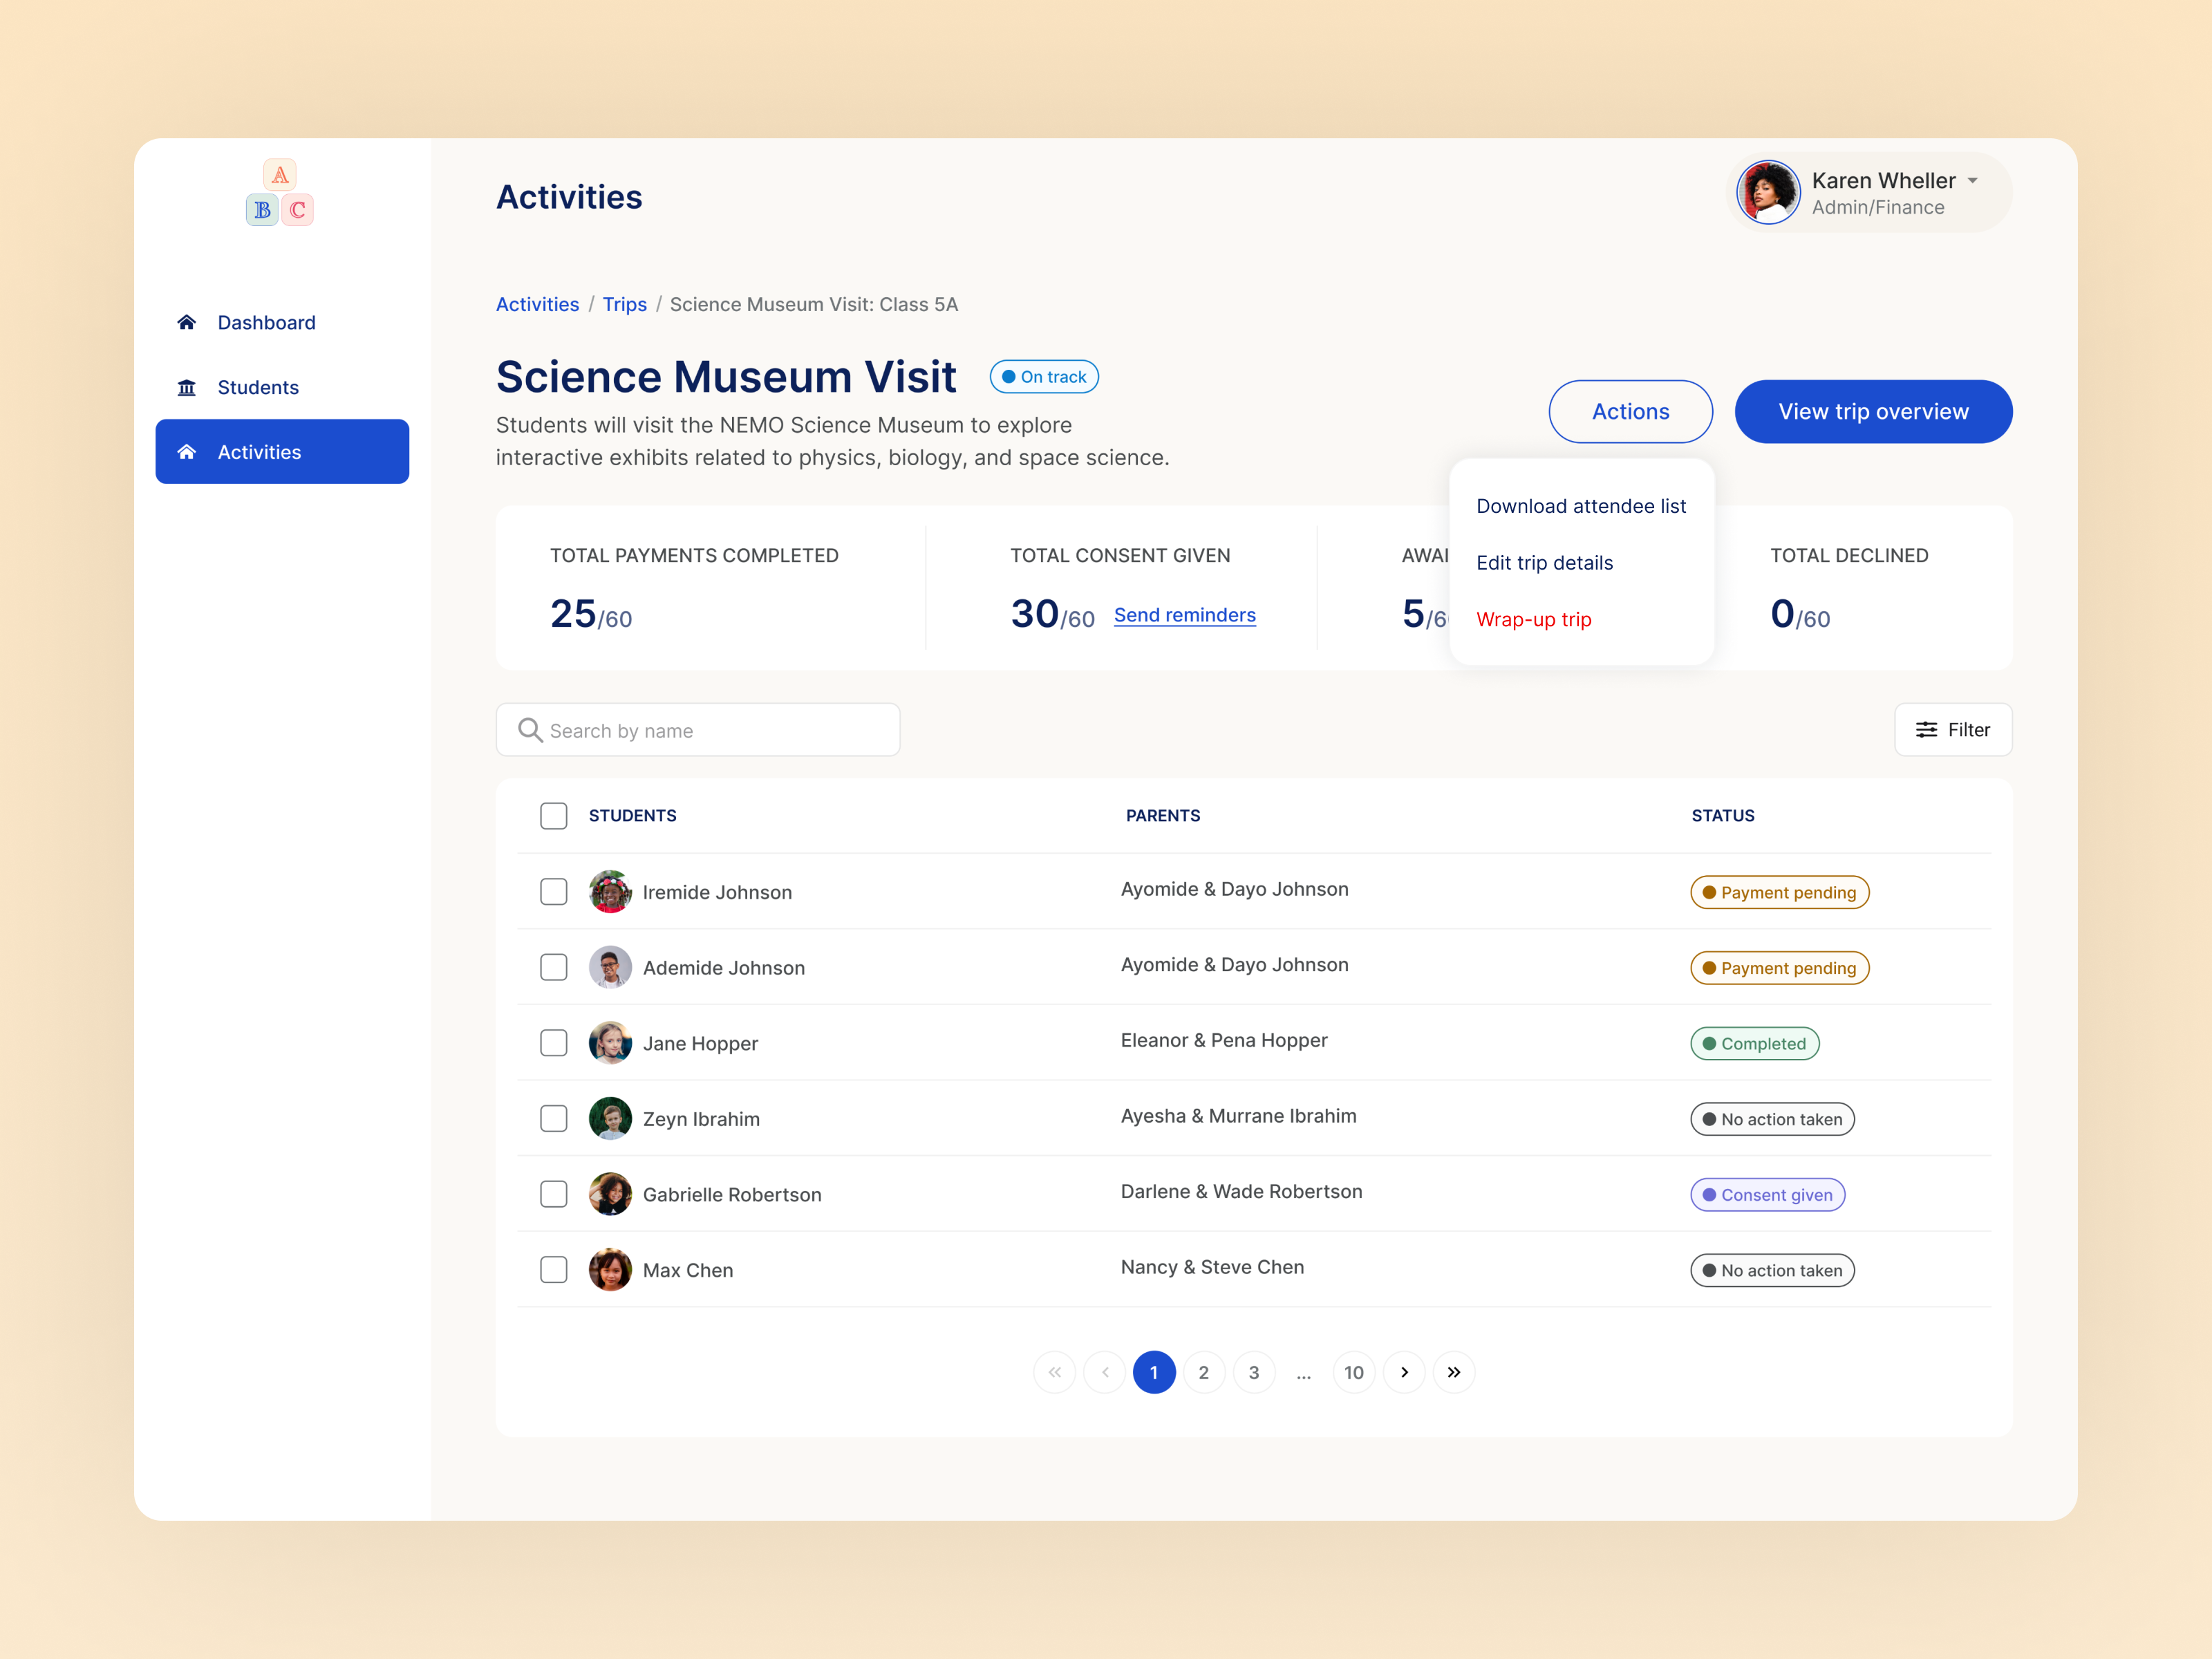Click the search magnifier icon
The image size is (2212, 1659).
(x=530, y=730)
